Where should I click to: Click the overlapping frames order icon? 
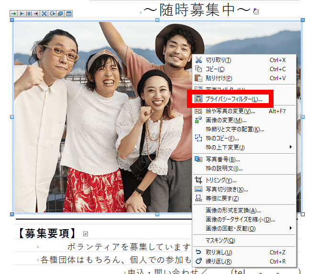click(x=60, y=14)
